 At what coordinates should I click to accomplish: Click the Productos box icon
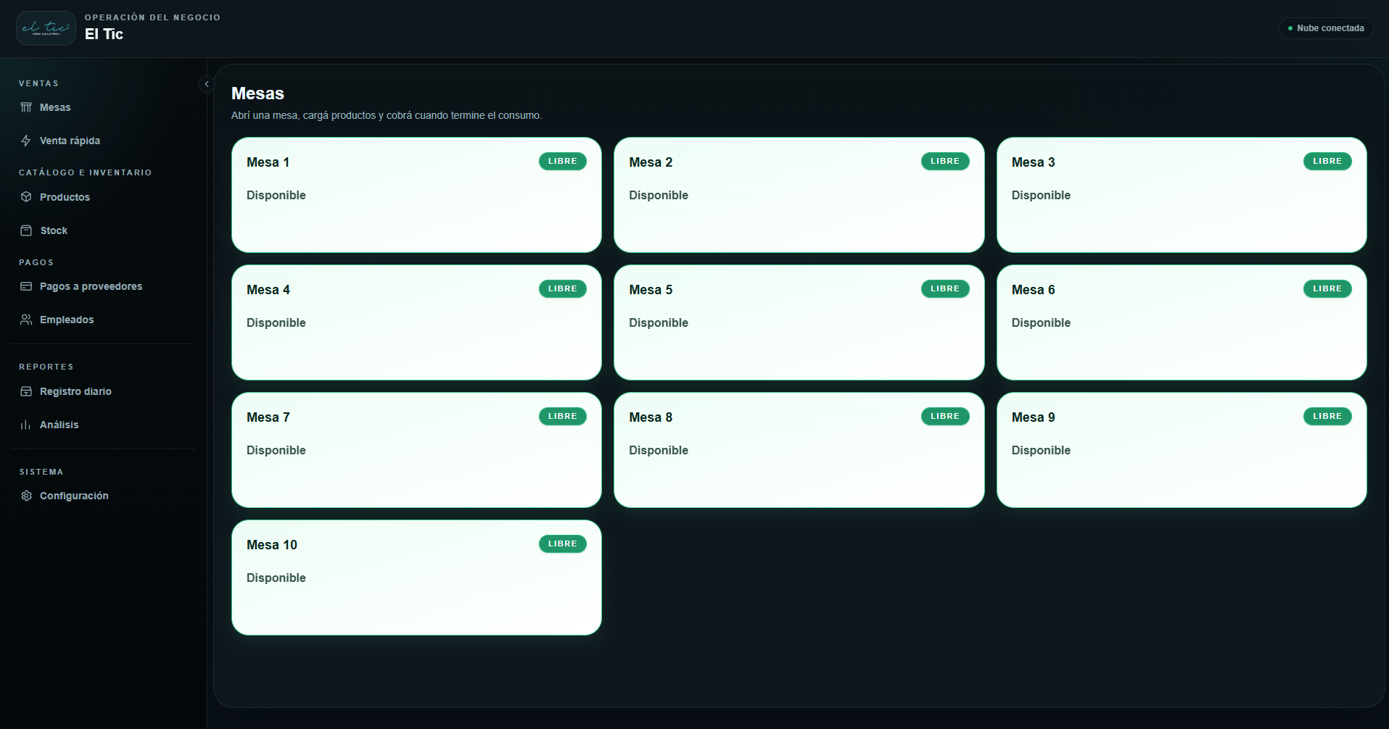26,197
